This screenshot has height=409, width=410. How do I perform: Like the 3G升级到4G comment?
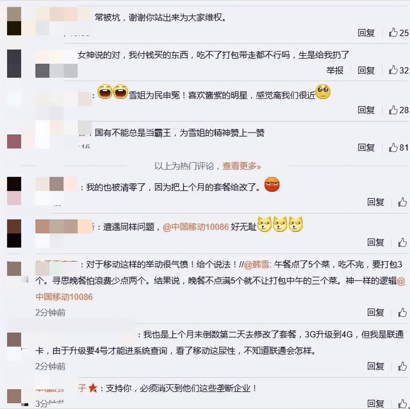(x=403, y=366)
